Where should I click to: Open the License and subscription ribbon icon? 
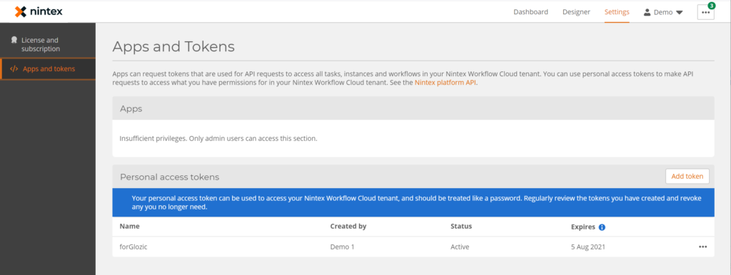(14, 40)
